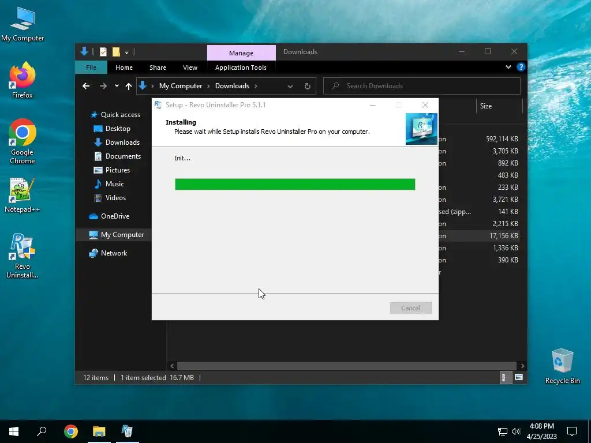The height and width of the screenshot is (443, 591).
Task: Select the file row sized 17,156 KB
Action: (478, 236)
